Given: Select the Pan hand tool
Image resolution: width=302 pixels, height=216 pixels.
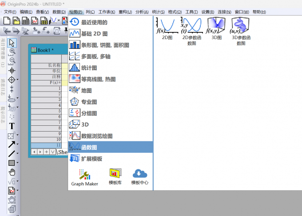Looking at the screenshot, I should 12,172.
